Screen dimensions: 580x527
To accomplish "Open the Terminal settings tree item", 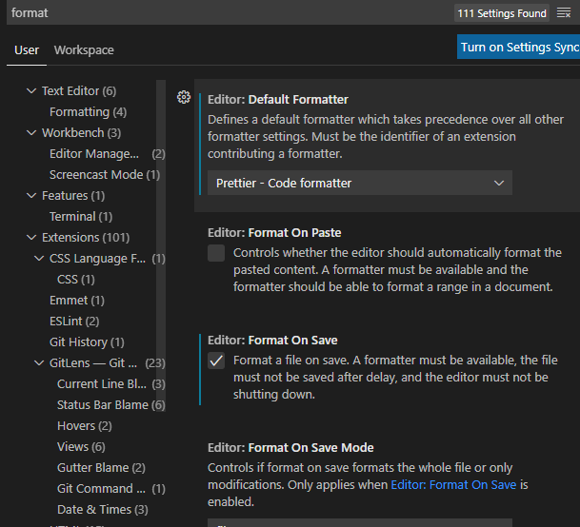I will click(72, 217).
